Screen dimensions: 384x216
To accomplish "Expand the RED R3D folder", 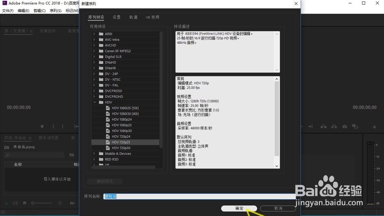I will click(x=94, y=159).
